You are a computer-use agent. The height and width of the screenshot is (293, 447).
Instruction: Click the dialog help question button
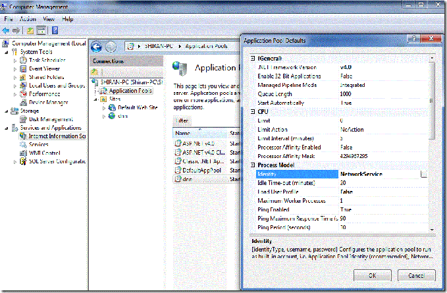pyautogui.click(x=414, y=38)
